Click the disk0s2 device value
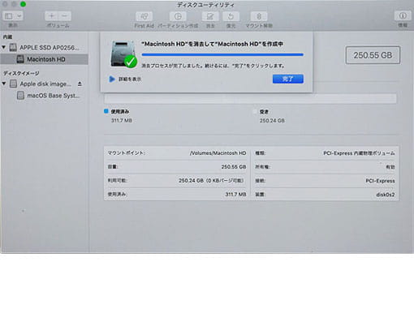Viewport: 414px width, 322px height. point(386,195)
